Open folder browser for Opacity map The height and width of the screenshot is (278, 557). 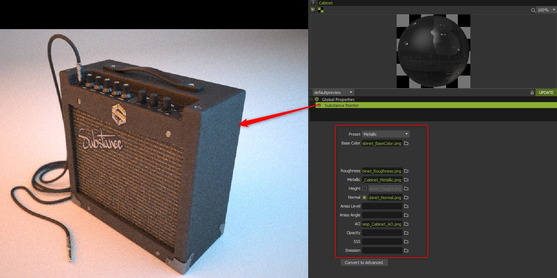point(406,233)
